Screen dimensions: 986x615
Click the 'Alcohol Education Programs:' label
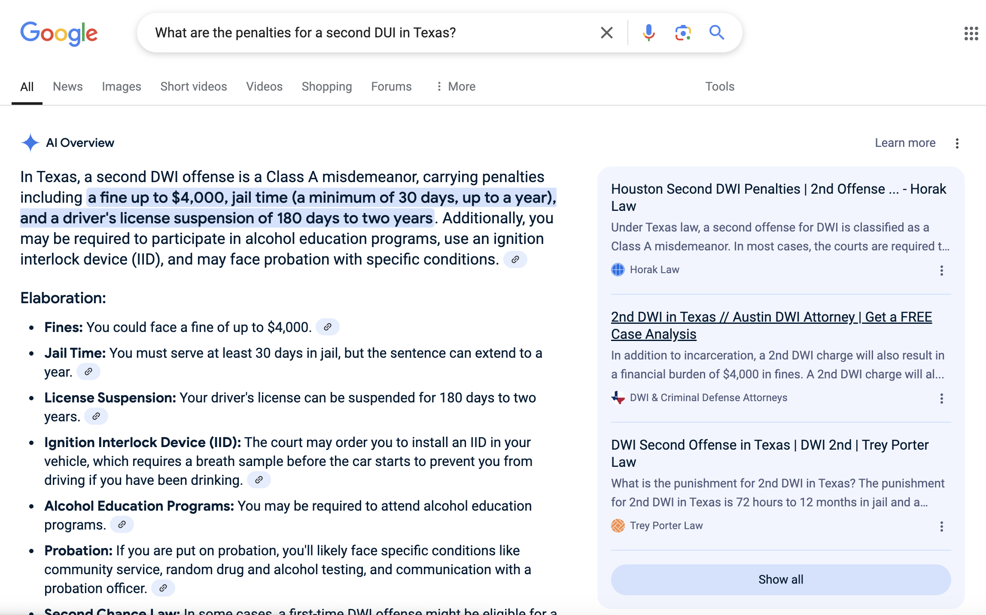[139, 506]
